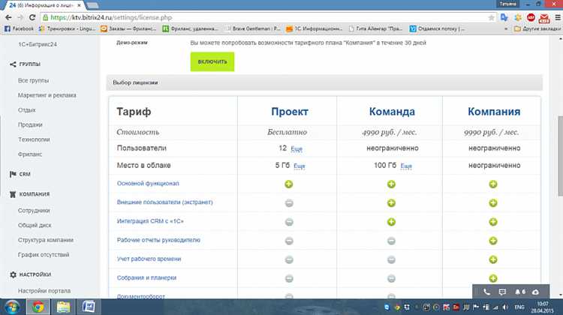The height and width of the screenshot is (315, 563).
Task: Open Рабочие отчеты руководителю feature link
Action: point(158,240)
